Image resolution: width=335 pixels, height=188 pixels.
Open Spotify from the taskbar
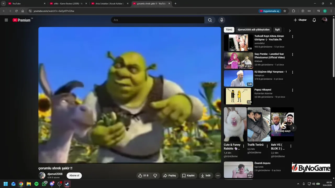point(36,184)
